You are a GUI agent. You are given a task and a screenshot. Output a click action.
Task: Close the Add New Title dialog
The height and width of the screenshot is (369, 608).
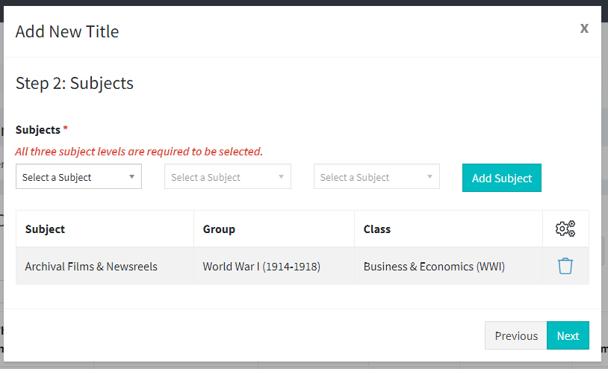[584, 28]
